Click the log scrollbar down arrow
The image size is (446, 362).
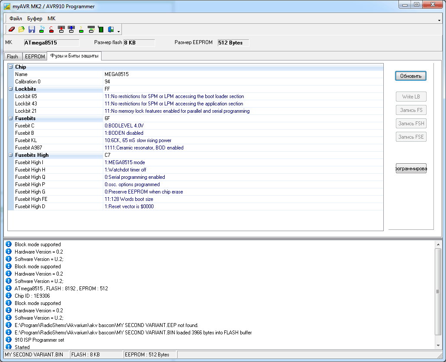pyautogui.click(x=438, y=346)
